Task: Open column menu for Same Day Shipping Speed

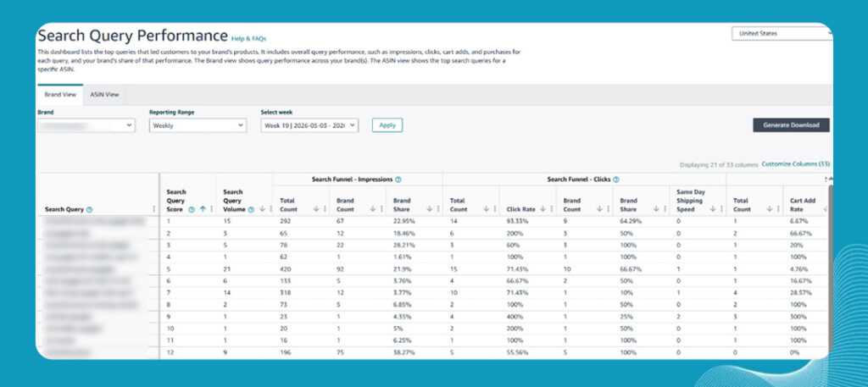Action: [721, 209]
